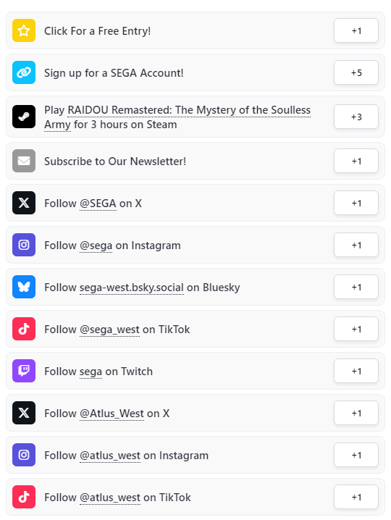This screenshot has height=520, width=391.
Task: Click the gray envelope newsletter icon
Action: (24, 161)
